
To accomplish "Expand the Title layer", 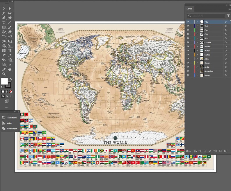I will (197, 22).
